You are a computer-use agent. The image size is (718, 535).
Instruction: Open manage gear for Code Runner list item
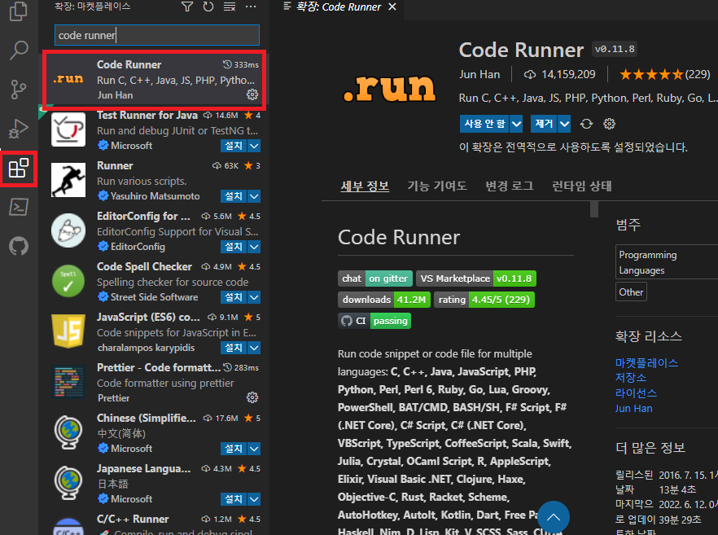[x=252, y=94]
